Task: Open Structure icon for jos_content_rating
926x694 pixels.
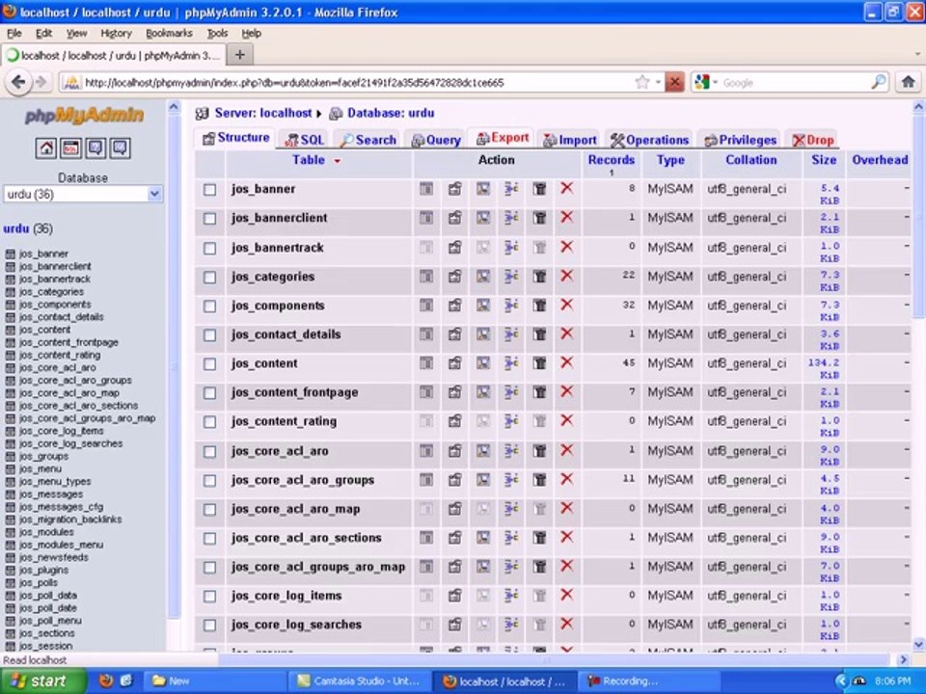Action: click(x=454, y=421)
